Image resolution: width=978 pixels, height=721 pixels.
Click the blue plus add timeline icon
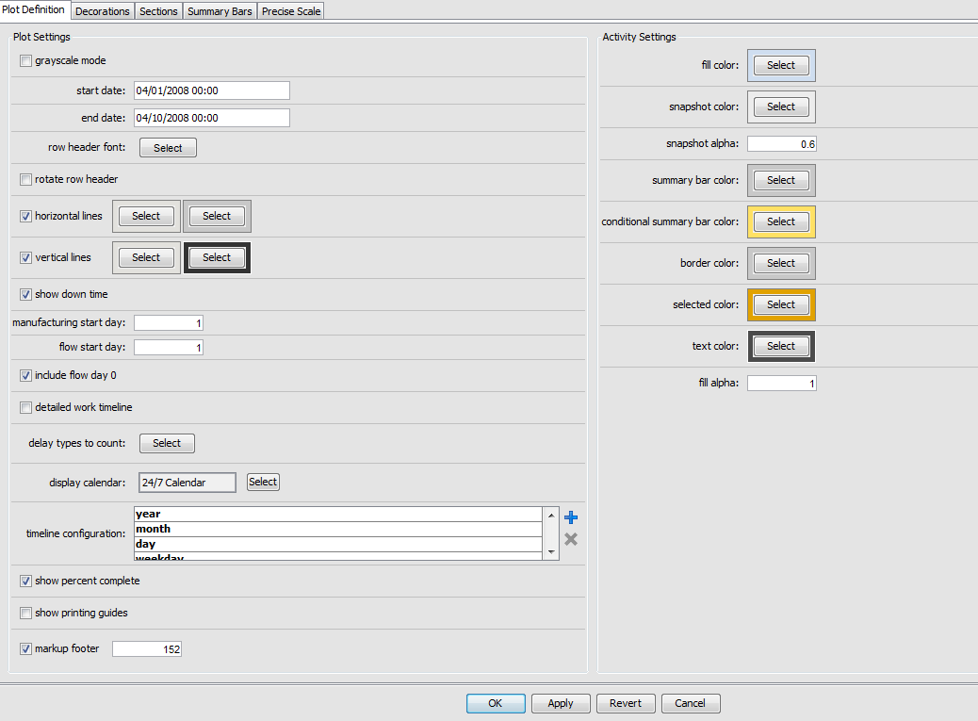click(x=570, y=517)
